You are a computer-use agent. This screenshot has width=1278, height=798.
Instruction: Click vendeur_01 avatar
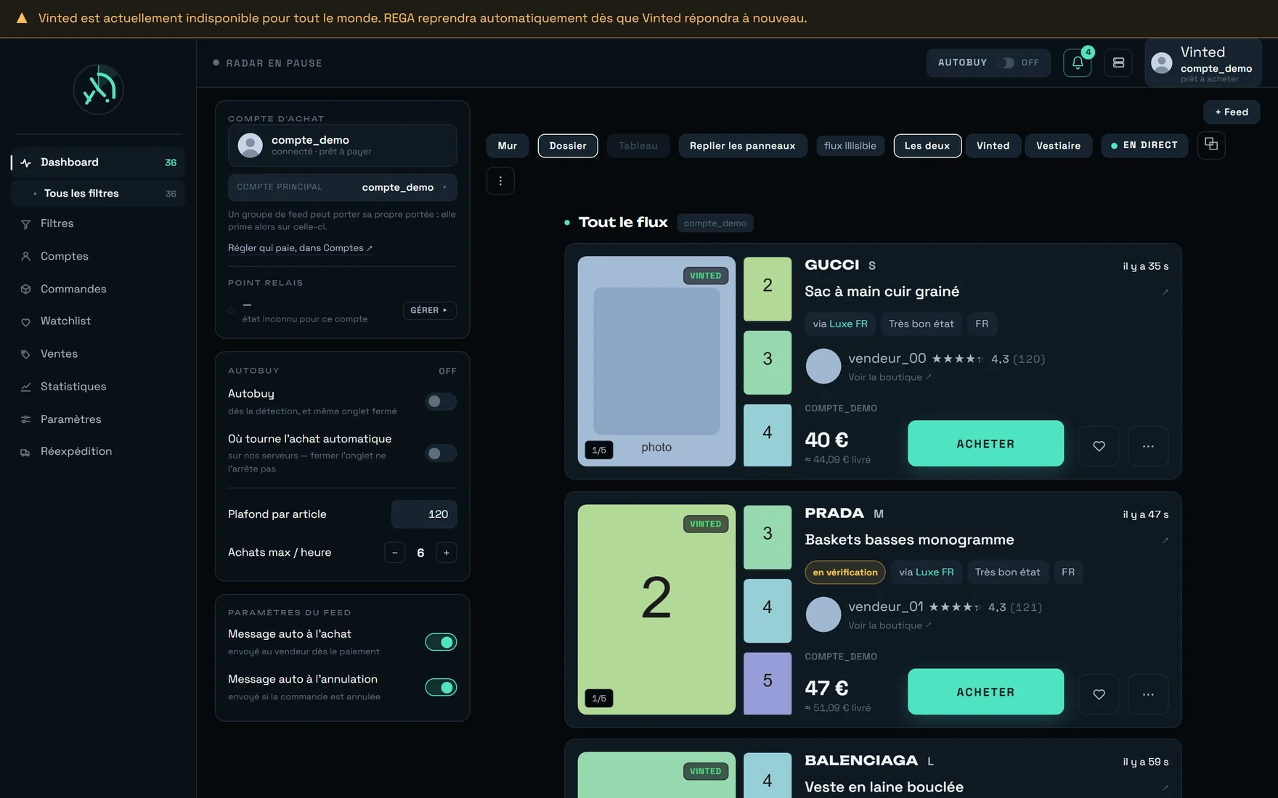pos(823,614)
